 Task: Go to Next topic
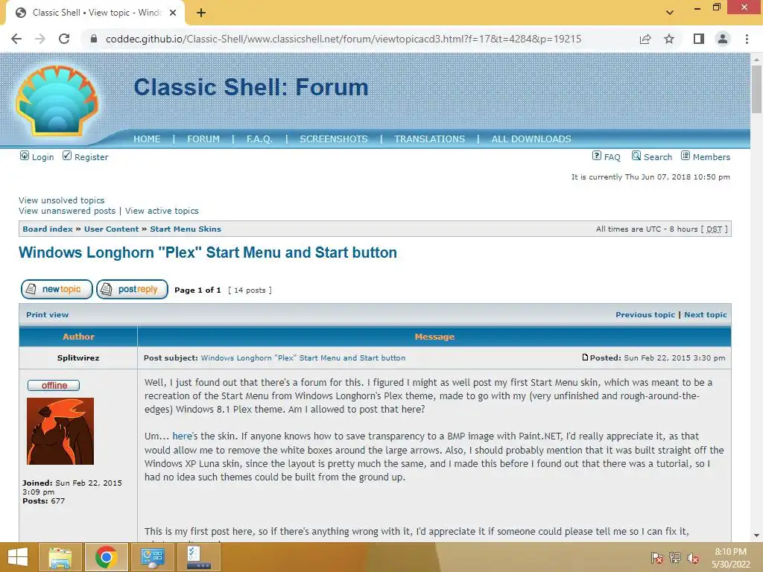pyautogui.click(x=706, y=315)
